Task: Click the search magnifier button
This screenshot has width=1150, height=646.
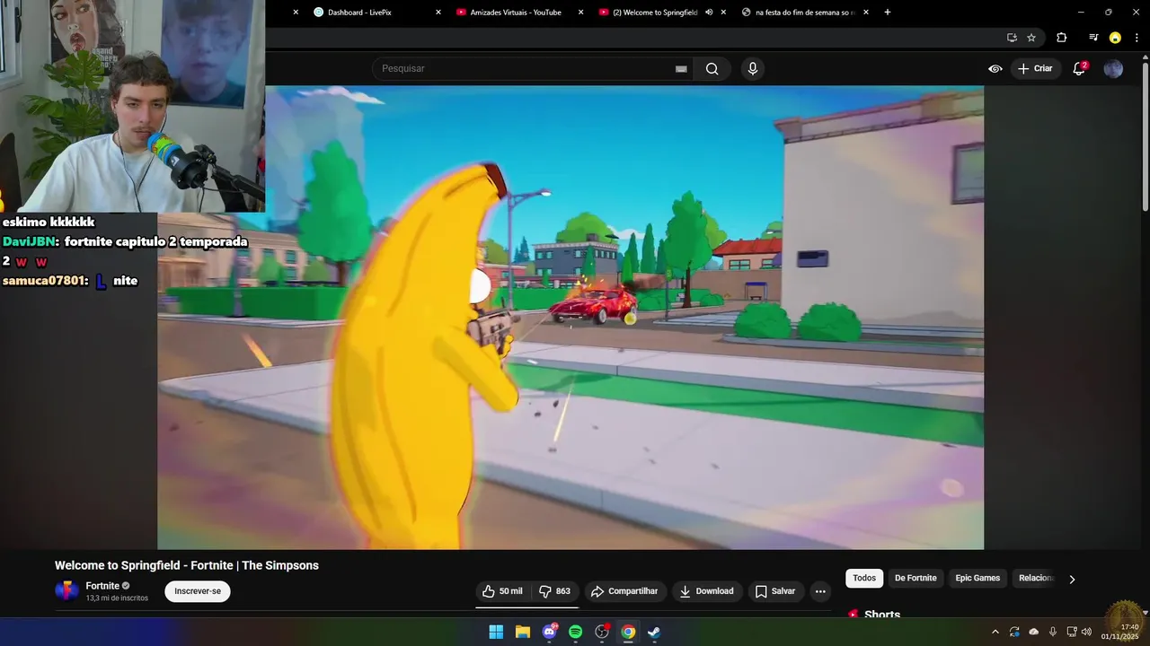Action: [712, 69]
